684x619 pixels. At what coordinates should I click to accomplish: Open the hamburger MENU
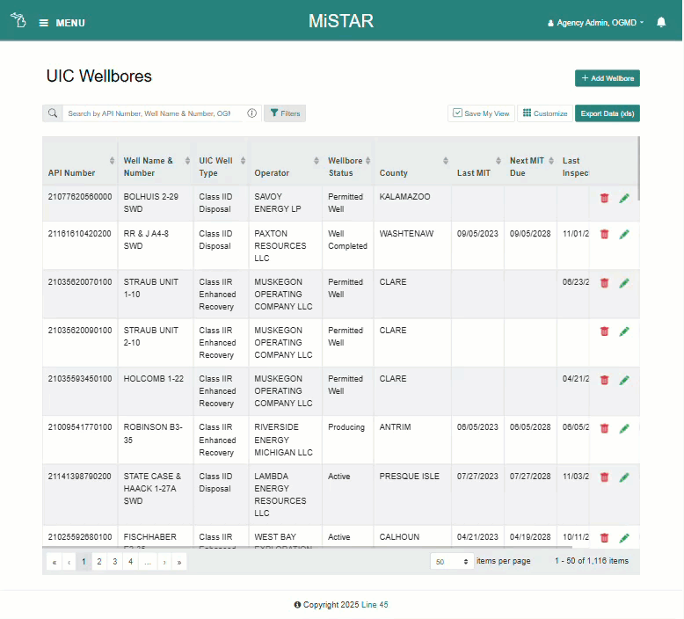[62, 23]
